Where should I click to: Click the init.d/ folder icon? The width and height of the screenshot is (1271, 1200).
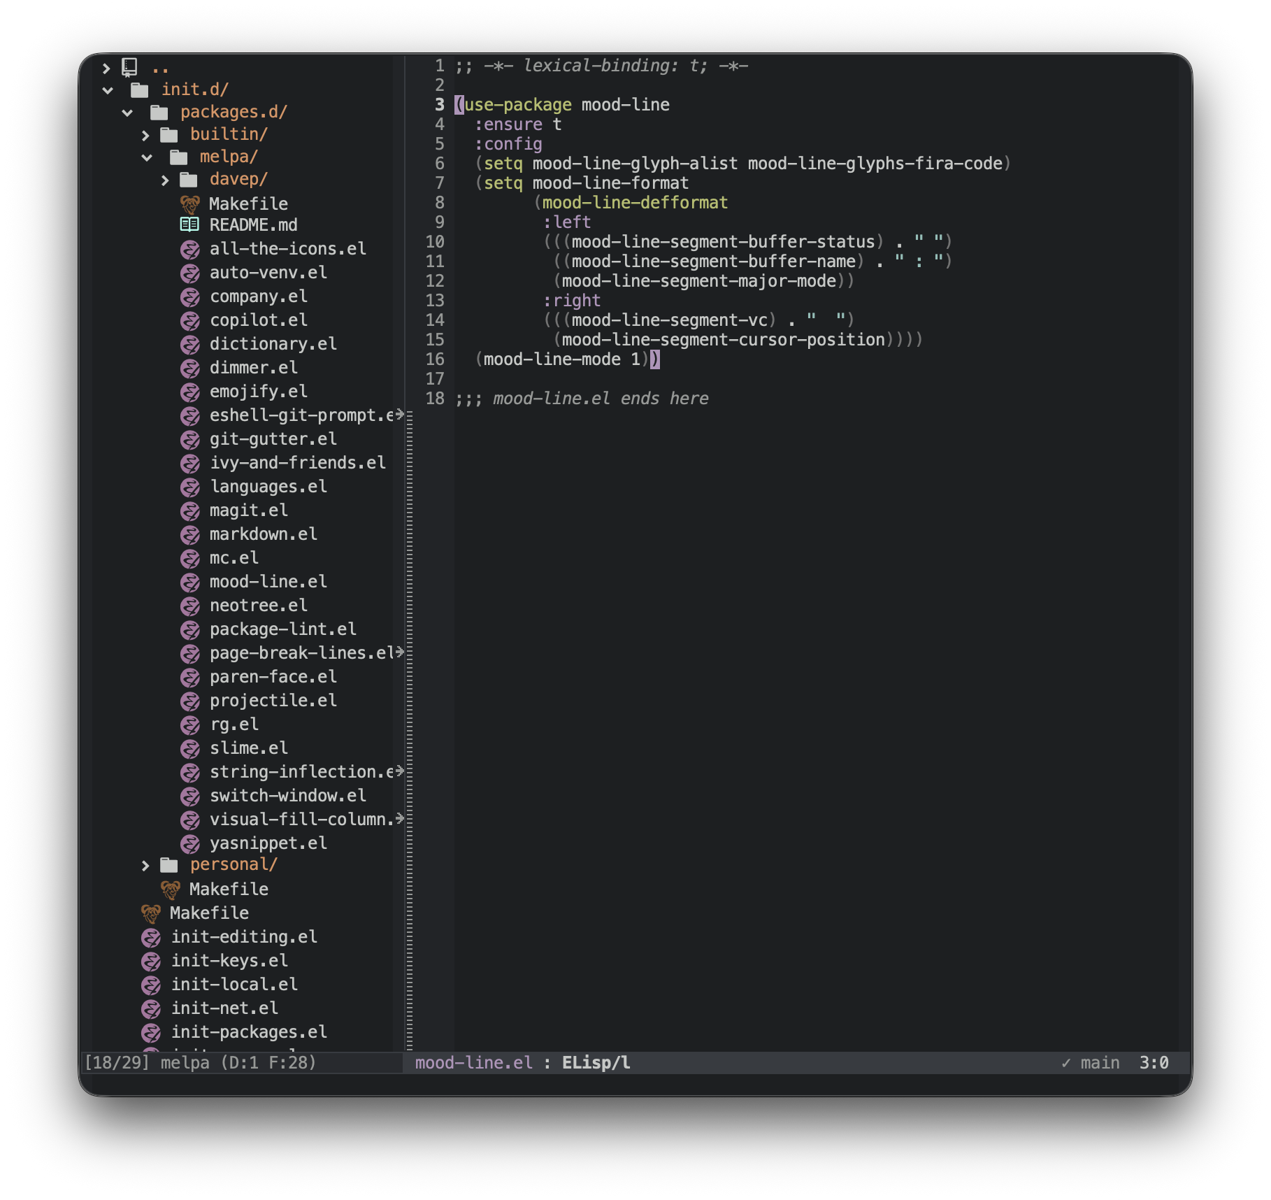click(140, 90)
